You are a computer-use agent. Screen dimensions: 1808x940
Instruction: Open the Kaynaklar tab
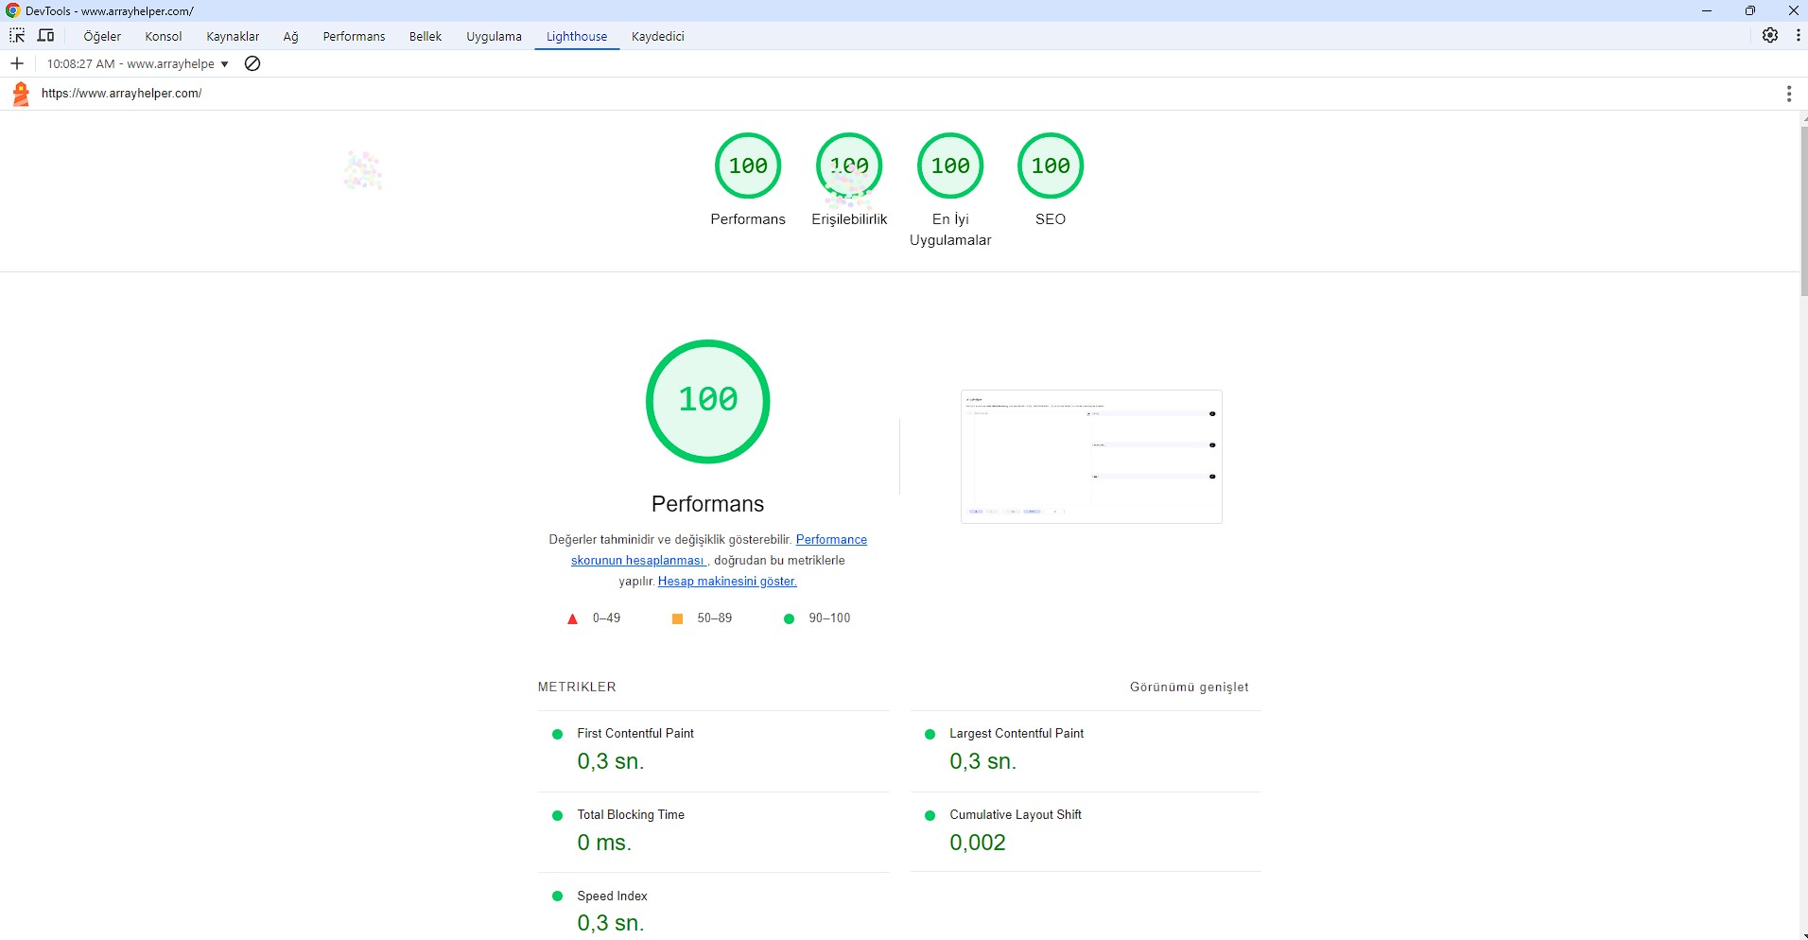pyautogui.click(x=233, y=36)
